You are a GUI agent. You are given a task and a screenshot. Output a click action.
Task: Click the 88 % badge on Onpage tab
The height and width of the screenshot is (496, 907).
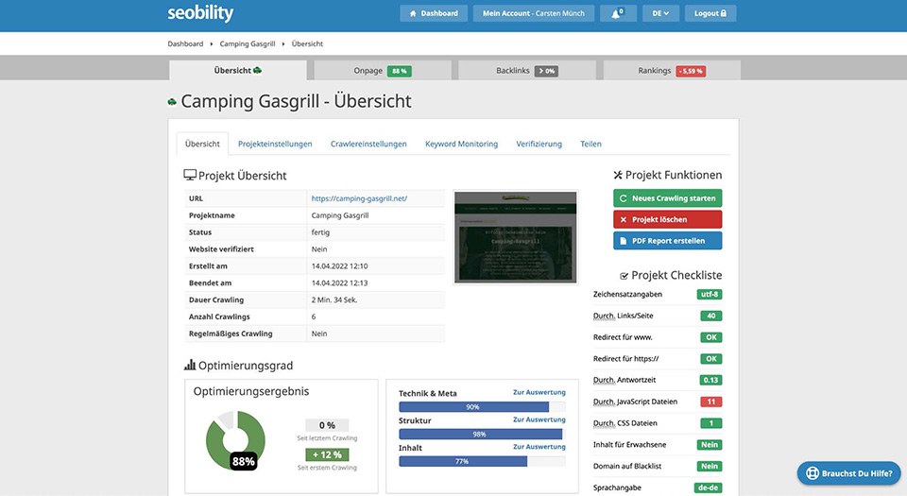pyautogui.click(x=399, y=71)
